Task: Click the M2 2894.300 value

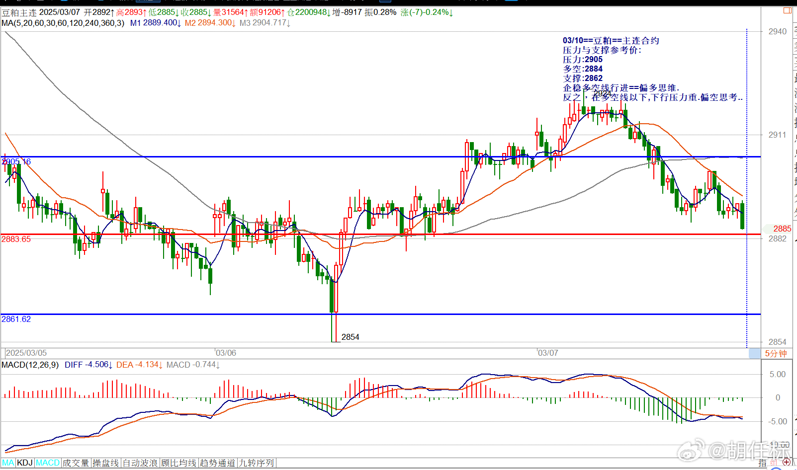Action: click(x=210, y=23)
